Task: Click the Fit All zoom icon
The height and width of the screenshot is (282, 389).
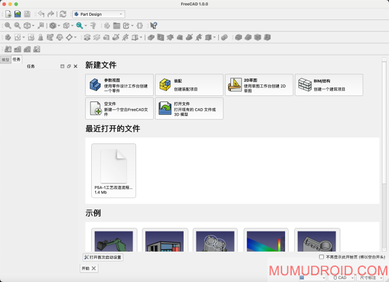Action: [8, 26]
